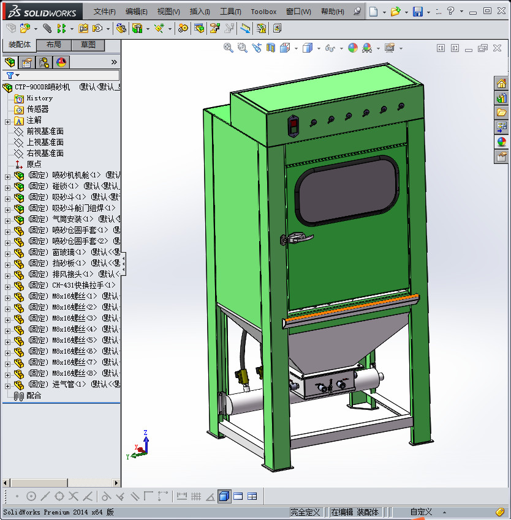Open the Section View tool

[271, 48]
